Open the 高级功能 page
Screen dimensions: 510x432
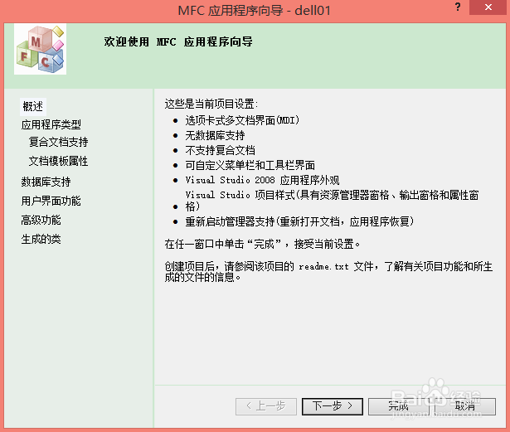41,220
